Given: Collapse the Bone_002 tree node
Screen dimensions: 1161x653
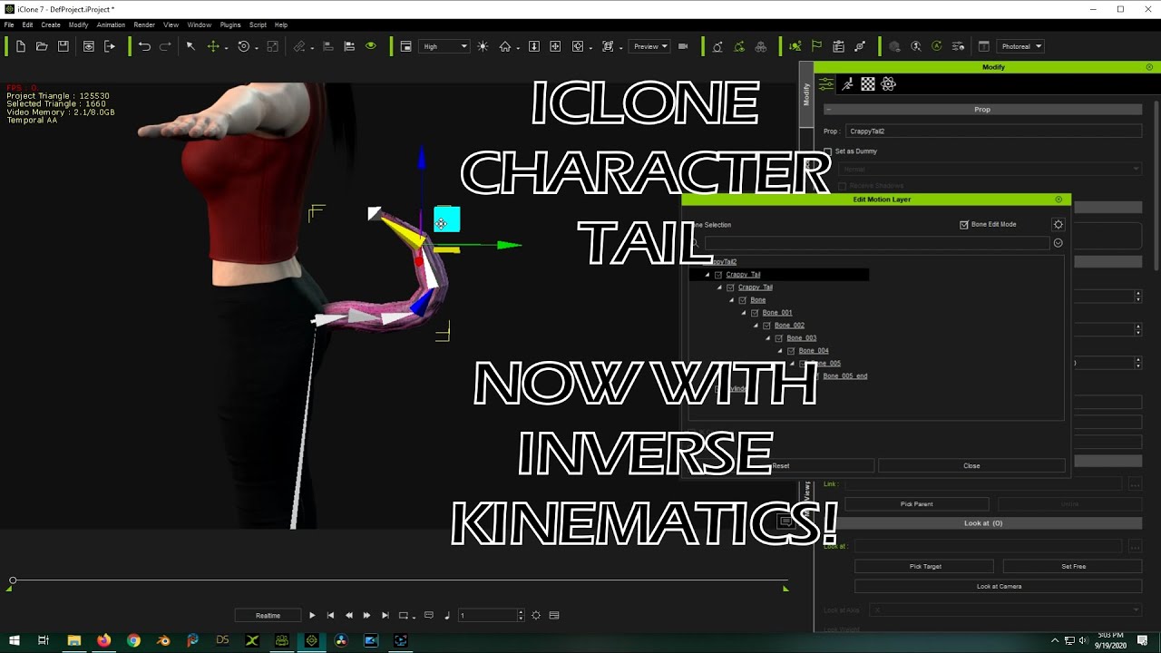Looking at the screenshot, I should pyautogui.click(x=756, y=326).
